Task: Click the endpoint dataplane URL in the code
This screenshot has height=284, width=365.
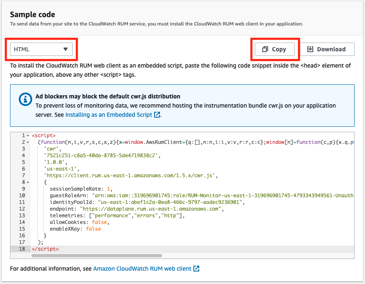Action: pos(152,209)
